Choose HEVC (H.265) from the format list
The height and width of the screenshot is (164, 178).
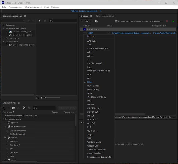coord(93,89)
